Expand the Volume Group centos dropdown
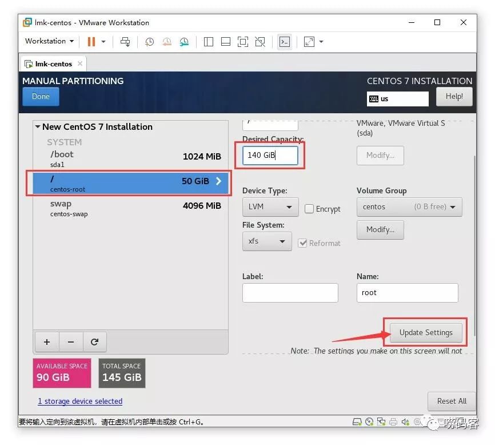This screenshot has width=495, height=445. point(409,207)
